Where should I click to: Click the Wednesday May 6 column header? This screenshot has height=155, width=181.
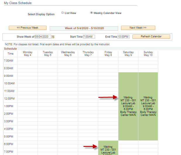[x=68, y=54]
